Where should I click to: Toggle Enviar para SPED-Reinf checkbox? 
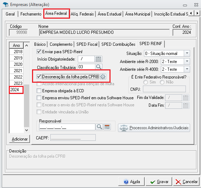pos(39,51)
